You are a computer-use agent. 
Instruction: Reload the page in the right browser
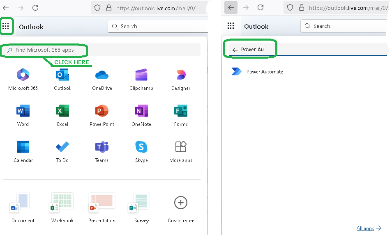261,7
